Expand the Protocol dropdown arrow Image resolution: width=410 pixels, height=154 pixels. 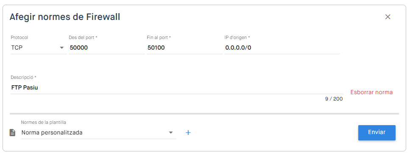pos(62,48)
